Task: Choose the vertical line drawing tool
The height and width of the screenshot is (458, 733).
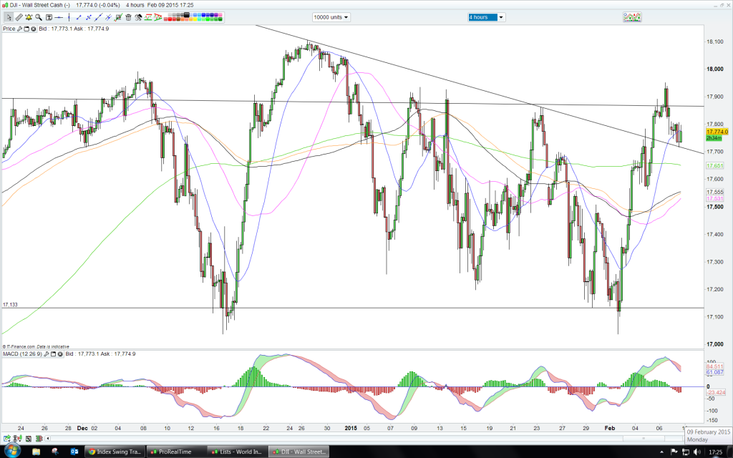Action: point(69,17)
